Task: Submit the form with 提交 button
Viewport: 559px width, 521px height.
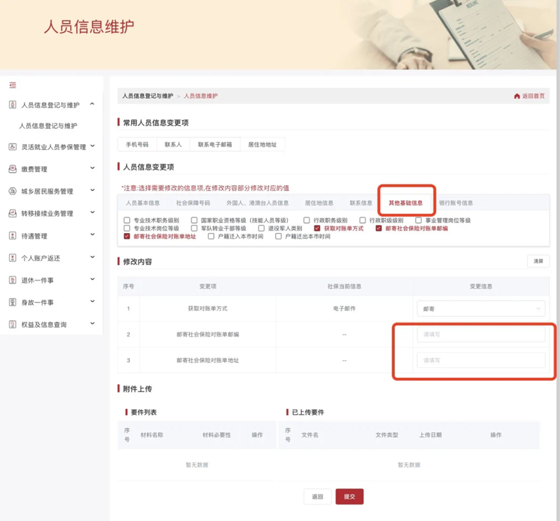Action: click(349, 496)
